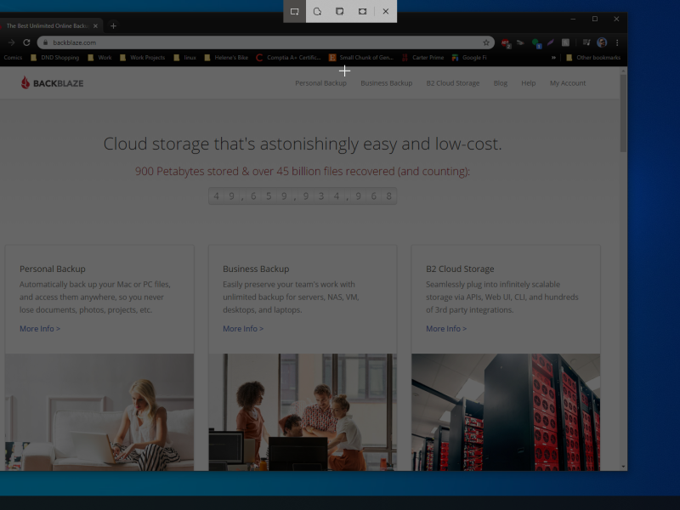Expand the DND Shopping bookmark folder
680x510 pixels.
pyautogui.click(x=54, y=58)
